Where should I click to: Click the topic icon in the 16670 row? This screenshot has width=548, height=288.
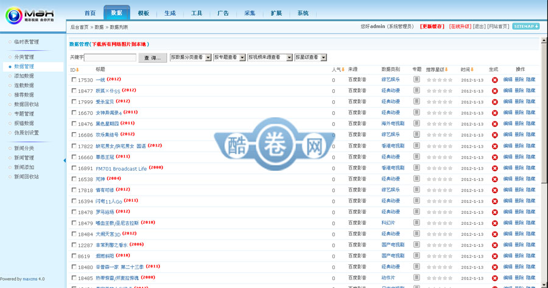[x=416, y=112]
